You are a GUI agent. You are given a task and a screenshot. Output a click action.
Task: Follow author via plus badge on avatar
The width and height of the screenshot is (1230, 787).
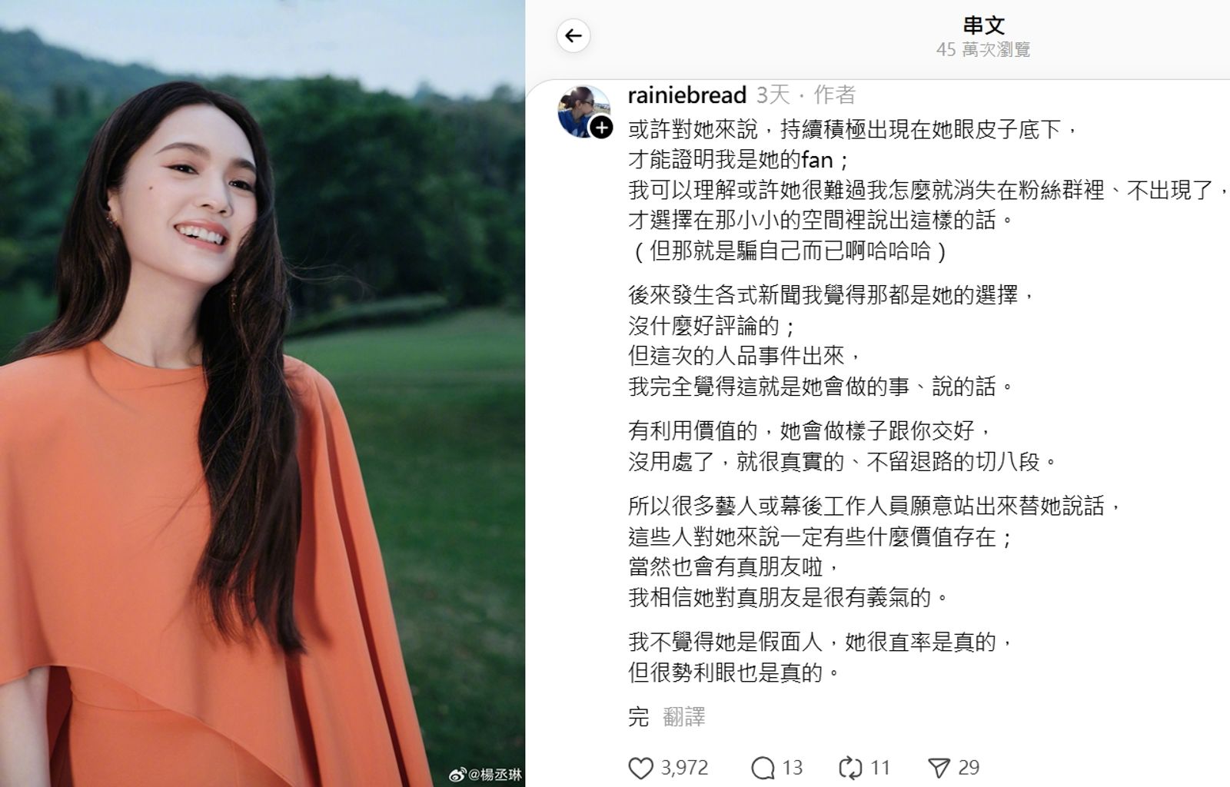coord(601,128)
